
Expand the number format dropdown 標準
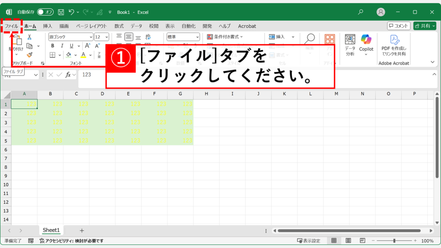click(197, 37)
